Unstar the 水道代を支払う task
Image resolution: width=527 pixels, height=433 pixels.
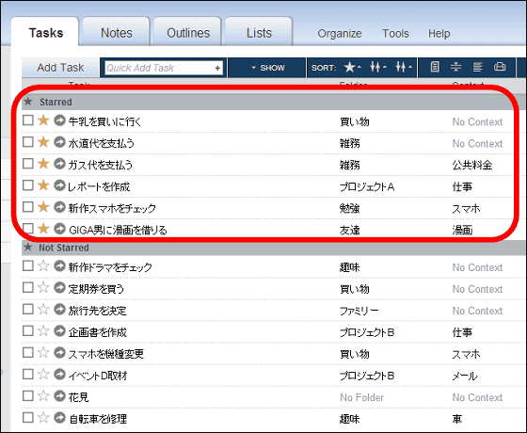43,142
